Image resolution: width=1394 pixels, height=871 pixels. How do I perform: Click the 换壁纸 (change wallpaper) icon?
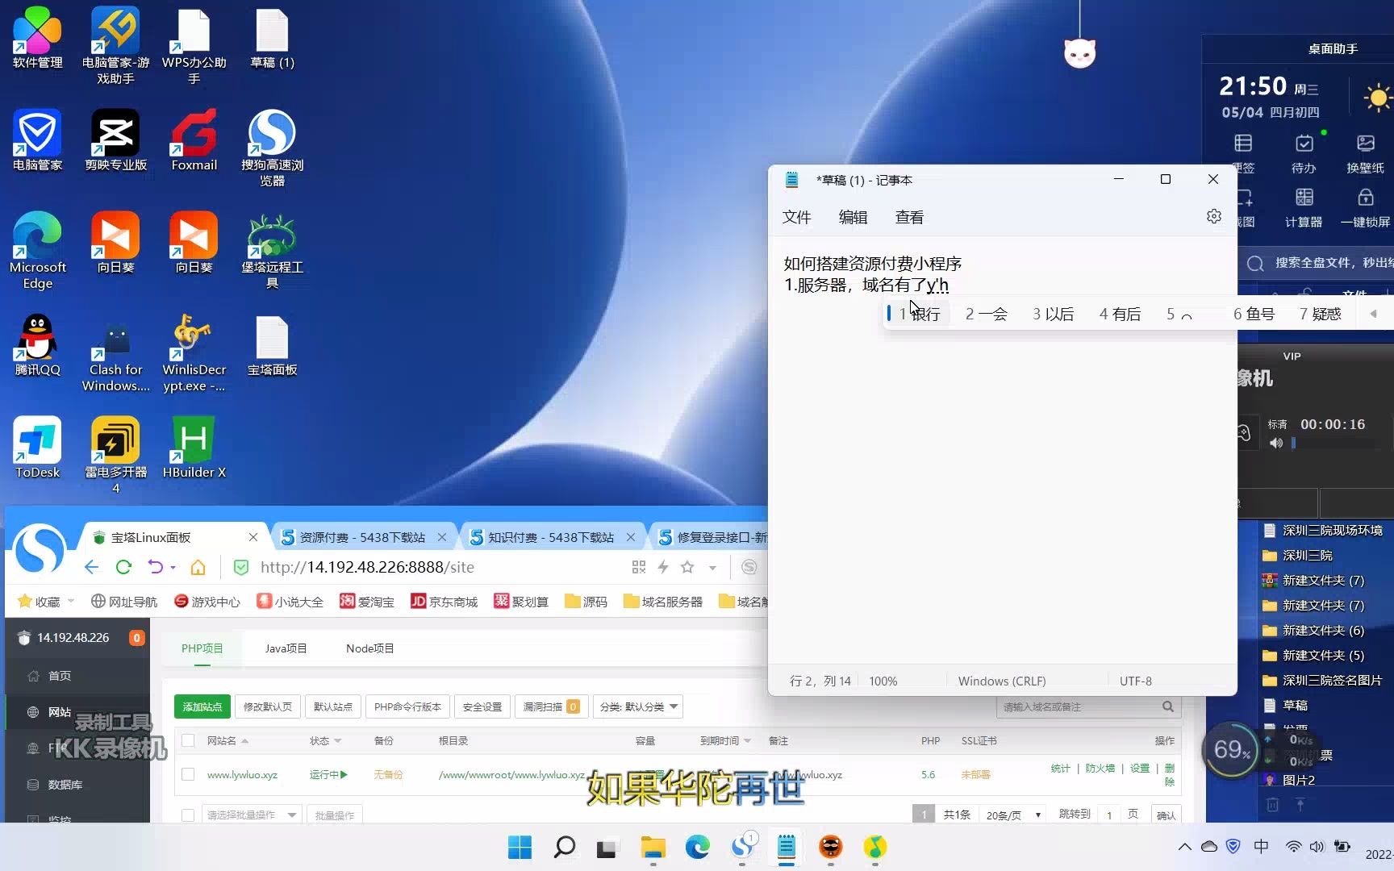[1365, 149]
